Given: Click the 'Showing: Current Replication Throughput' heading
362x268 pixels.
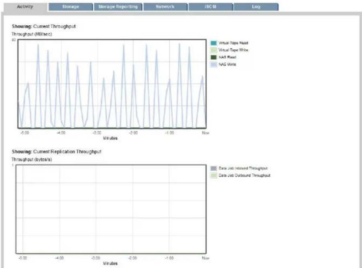Looking at the screenshot, I should [x=57, y=152].
